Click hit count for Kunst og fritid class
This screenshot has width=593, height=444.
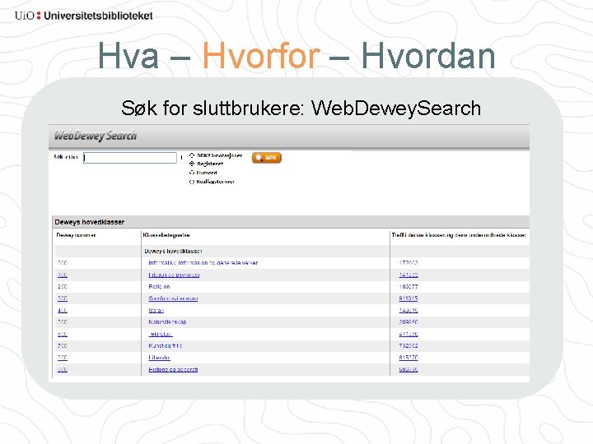click(409, 346)
